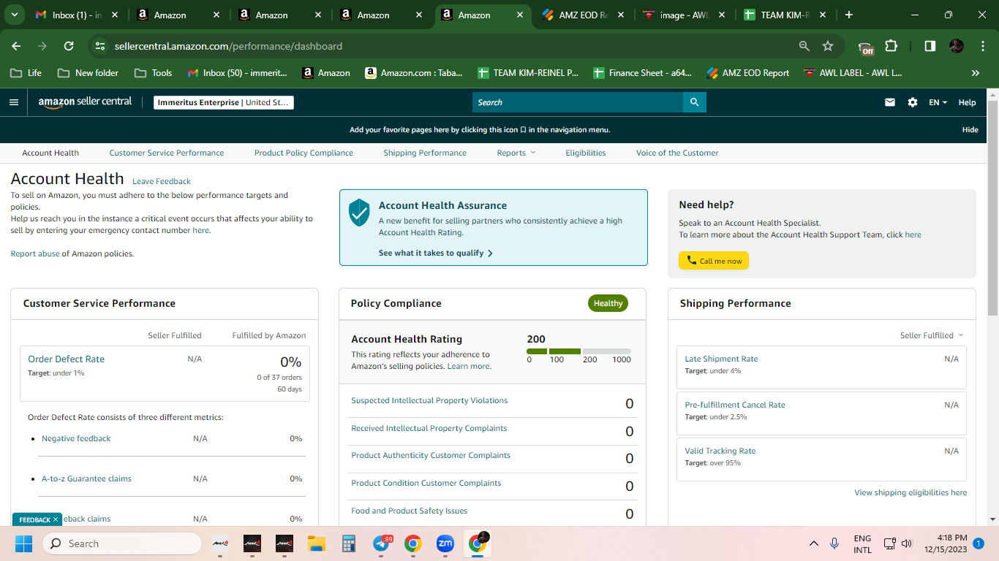Open A-to-z Guarantee claims link
Screen dimensions: 999x561
pyautogui.click(x=86, y=478)
